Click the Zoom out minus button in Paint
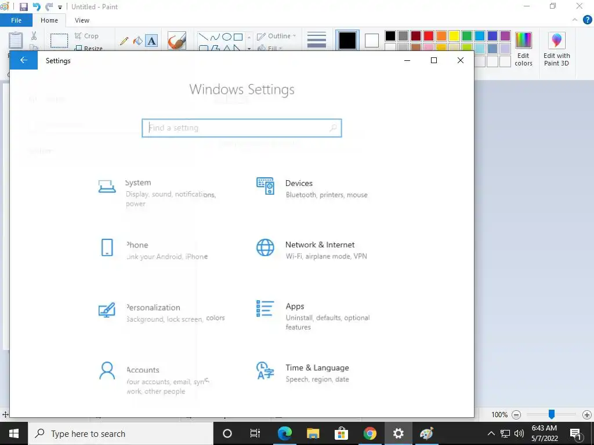 pos(516,415)
